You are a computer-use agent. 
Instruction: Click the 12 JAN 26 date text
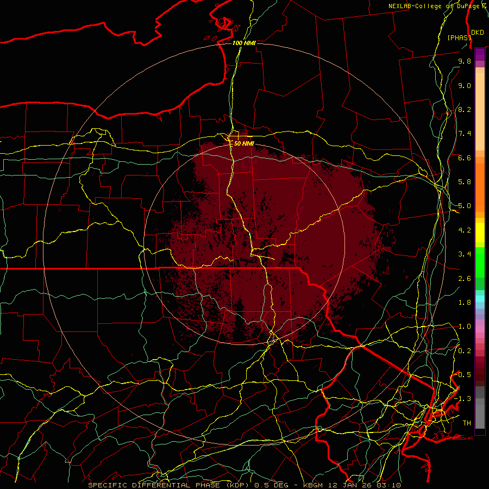351,485
